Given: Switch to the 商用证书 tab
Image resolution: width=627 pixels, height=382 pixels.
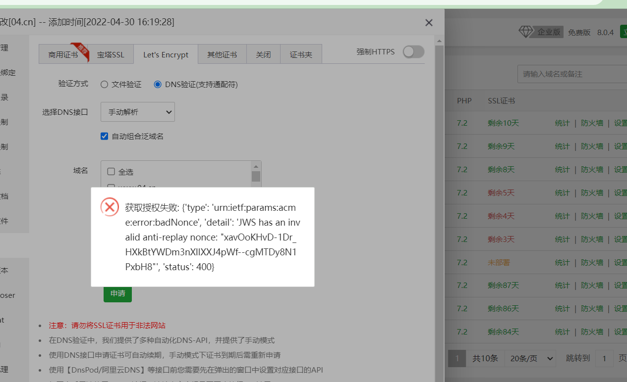Looking at the screenshot, I should click(63, 54).
